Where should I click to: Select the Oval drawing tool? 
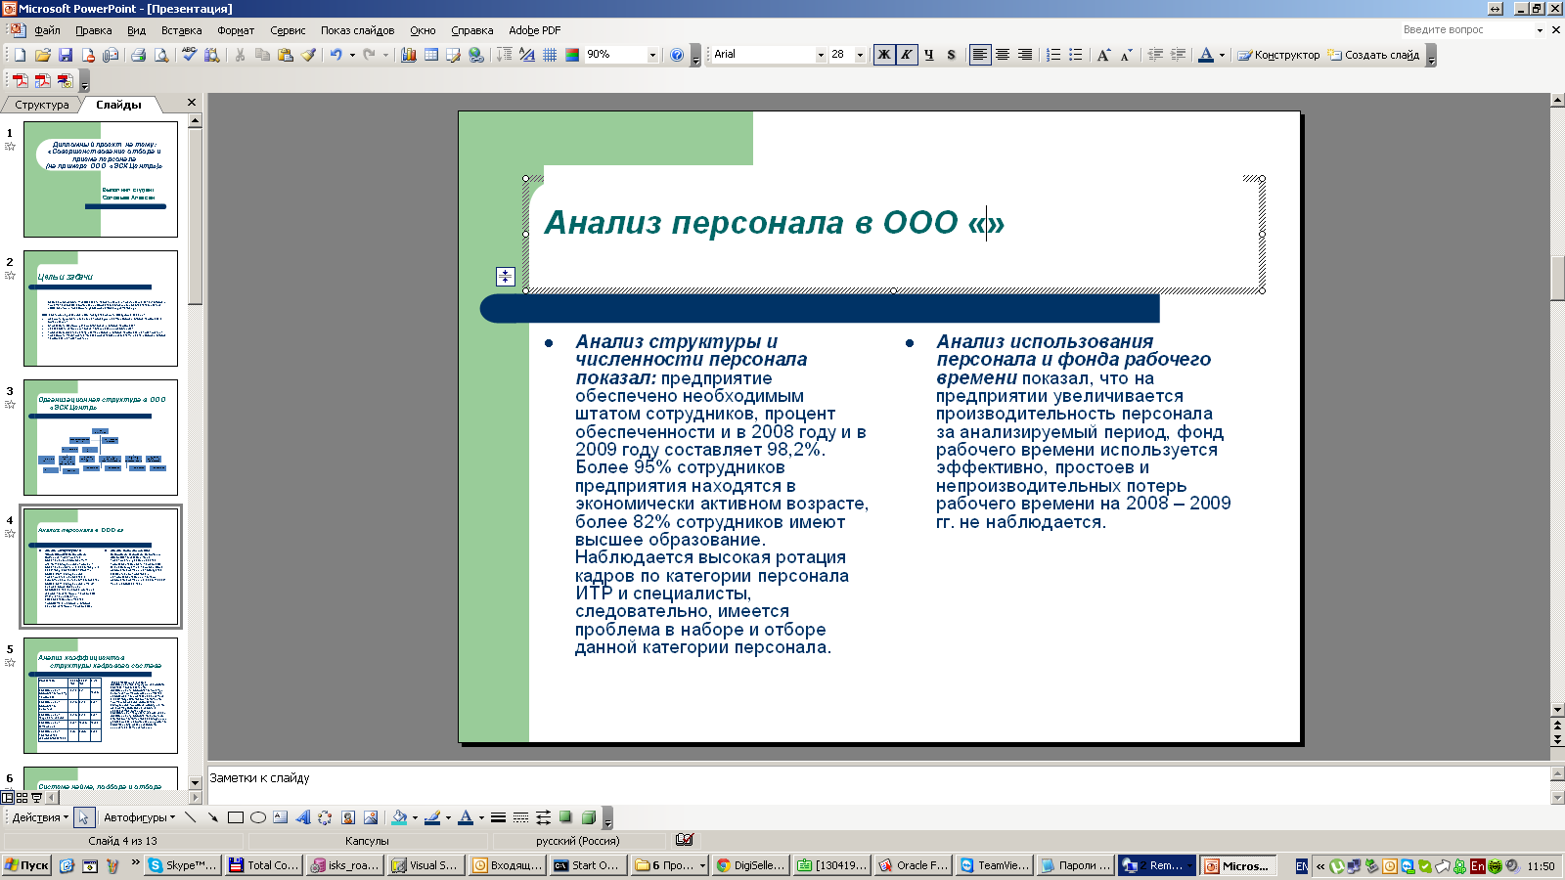coord(258,817)
